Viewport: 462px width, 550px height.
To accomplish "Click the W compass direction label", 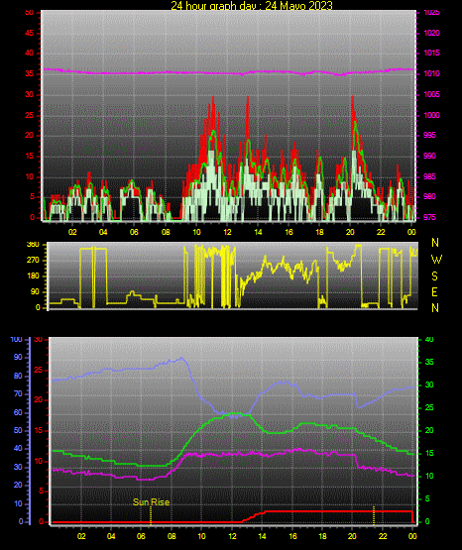I will pos(436,260).
